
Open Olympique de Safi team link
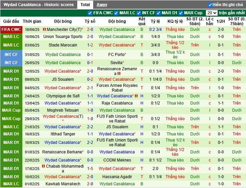click(63, 96)
